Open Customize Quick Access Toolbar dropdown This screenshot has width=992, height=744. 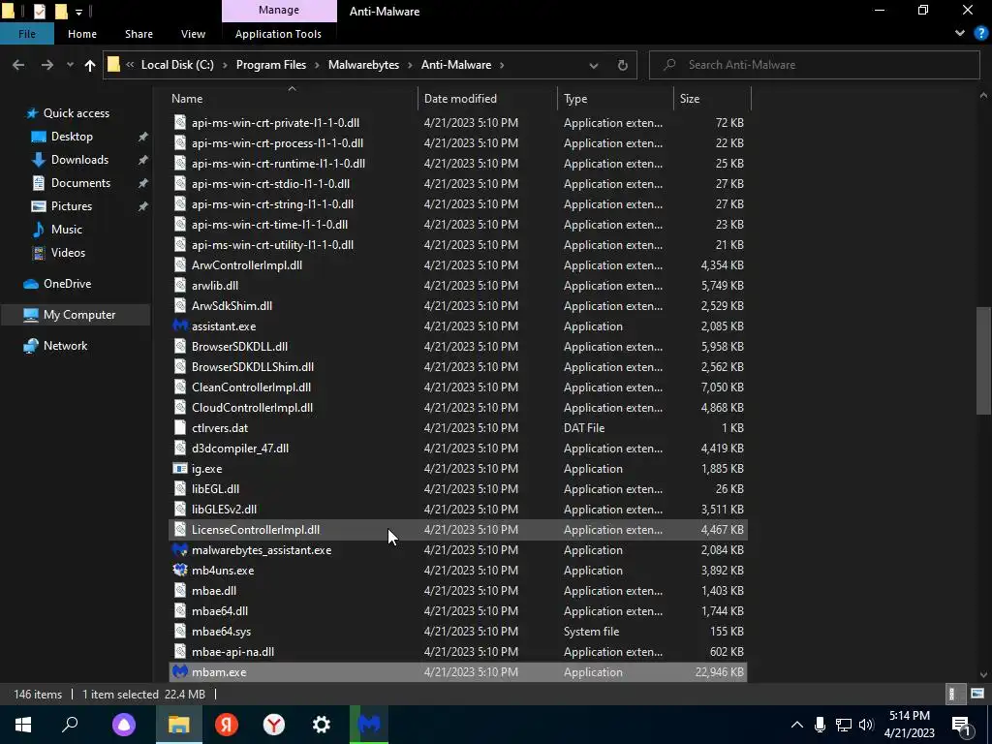(78, 12)
